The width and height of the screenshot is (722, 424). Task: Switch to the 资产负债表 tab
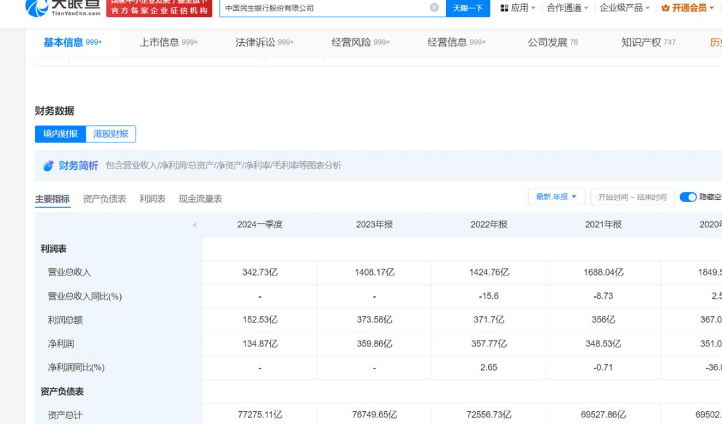tap(104, 199)
